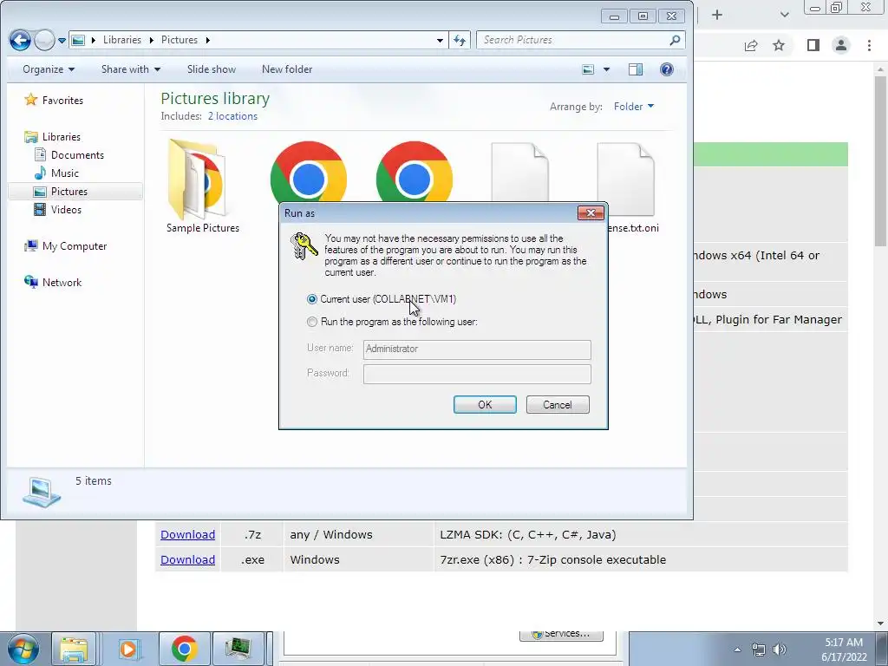Confirm Run as with OK
The width and height of the screenshot is (888, 666).
485,404
